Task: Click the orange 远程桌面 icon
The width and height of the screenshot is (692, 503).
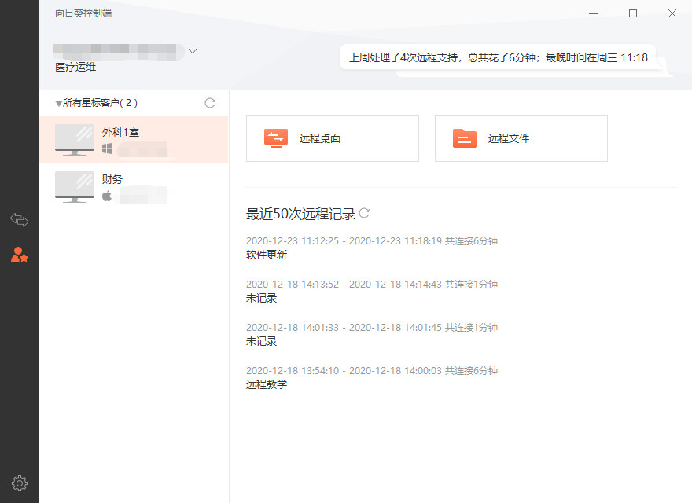Action: 276,138
